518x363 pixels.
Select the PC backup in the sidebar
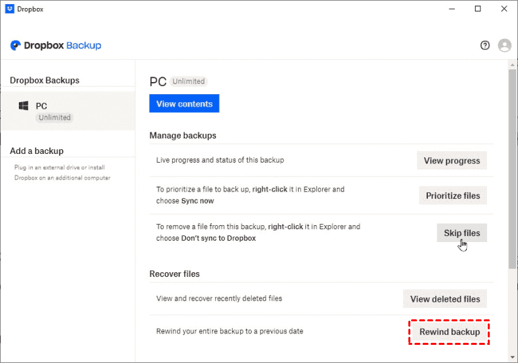click(68, 111)
